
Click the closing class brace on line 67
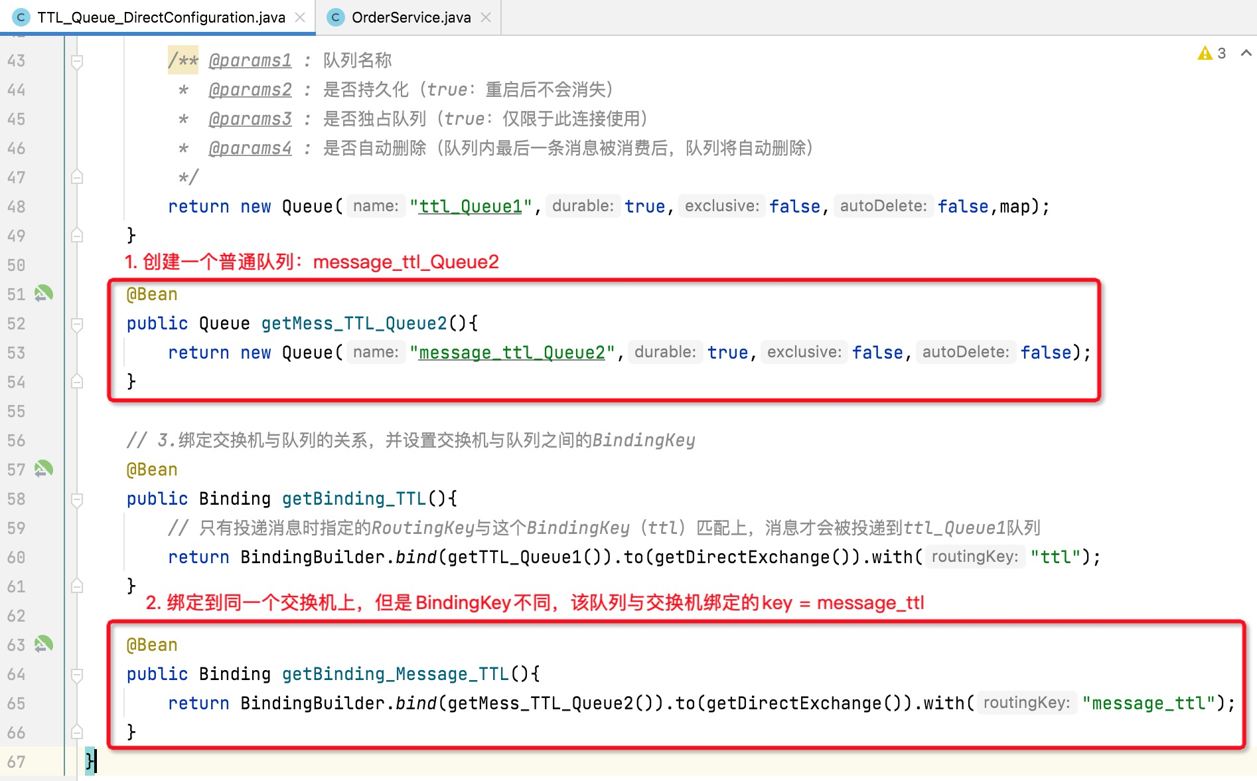pyautogui.click(x=91, y=761)
